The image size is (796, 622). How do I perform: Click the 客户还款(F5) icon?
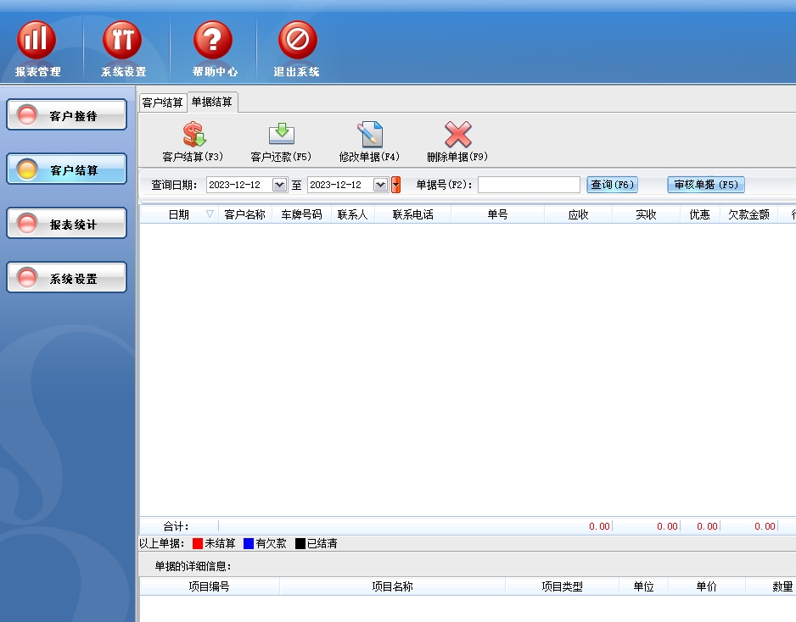coord(281,136)
